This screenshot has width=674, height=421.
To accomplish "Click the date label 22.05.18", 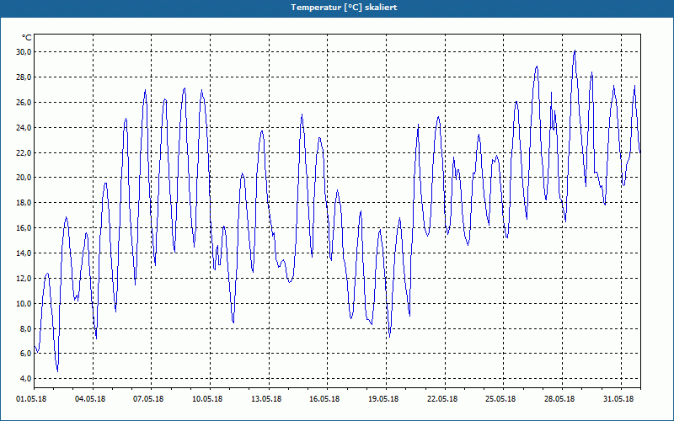I will 442,399.
